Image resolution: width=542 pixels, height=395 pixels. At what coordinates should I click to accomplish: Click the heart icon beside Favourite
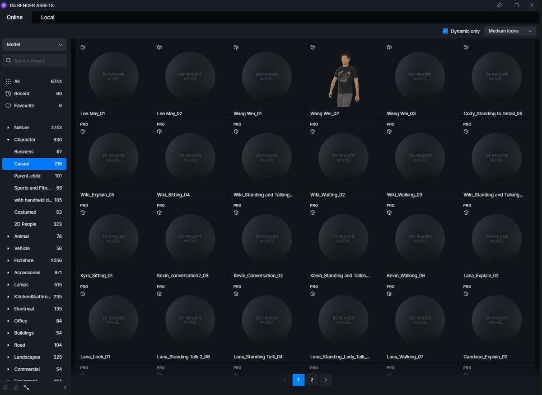point(8,106)
